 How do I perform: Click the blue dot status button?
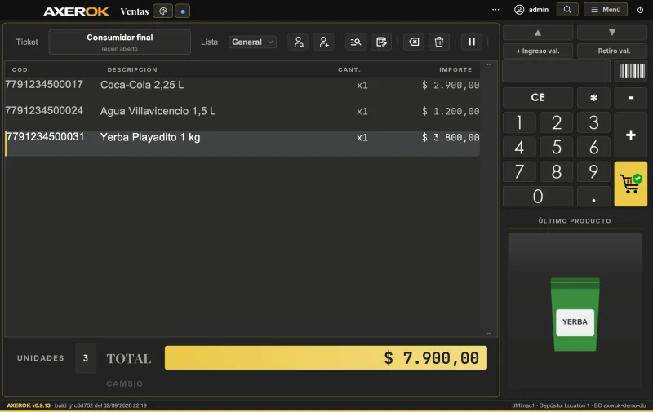pyautogui.click(x=183, y=11)
